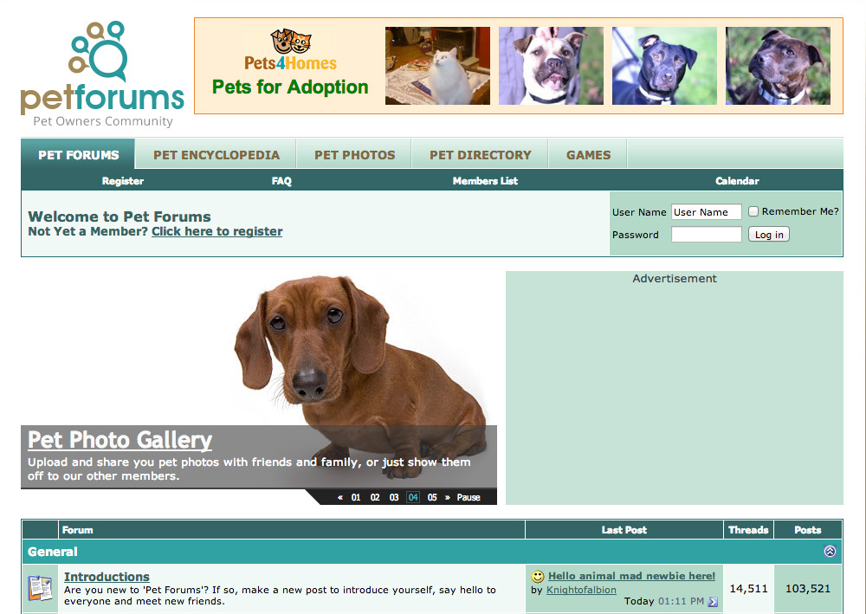This screenshot has height=614, width=866.
Task: Open the Members List menu item
Action: 485,181
